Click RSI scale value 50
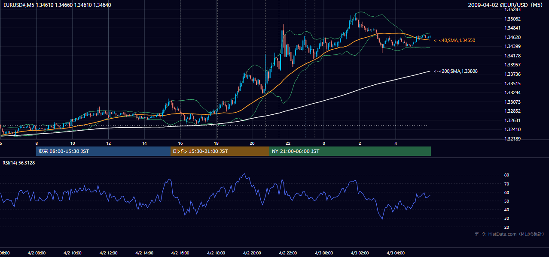This screenshot has width=549, height=257. (506, 201)
